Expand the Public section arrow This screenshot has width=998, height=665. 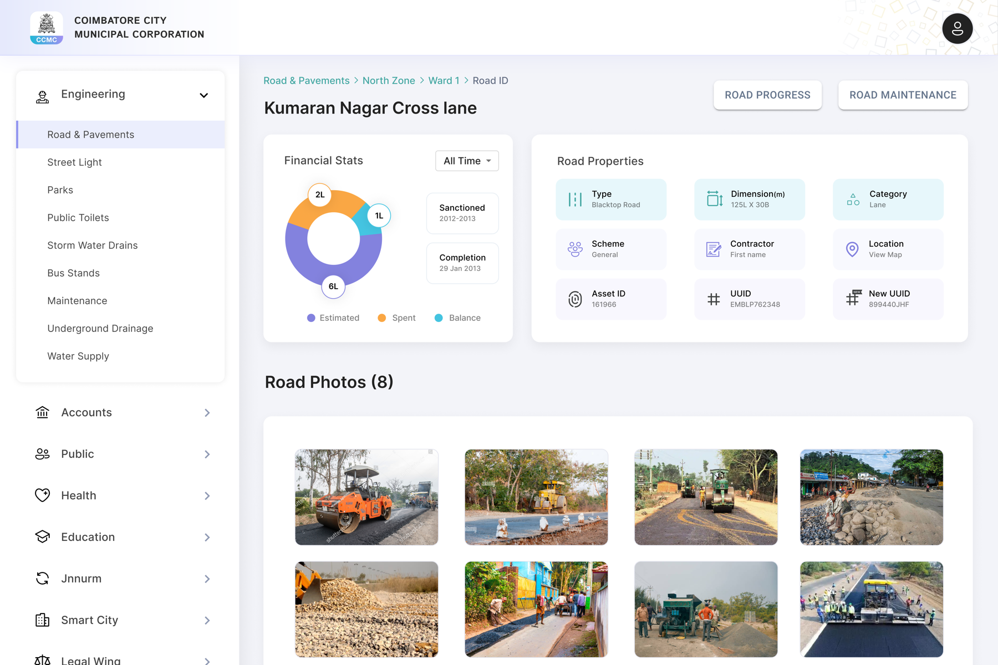tap(207, 454)
